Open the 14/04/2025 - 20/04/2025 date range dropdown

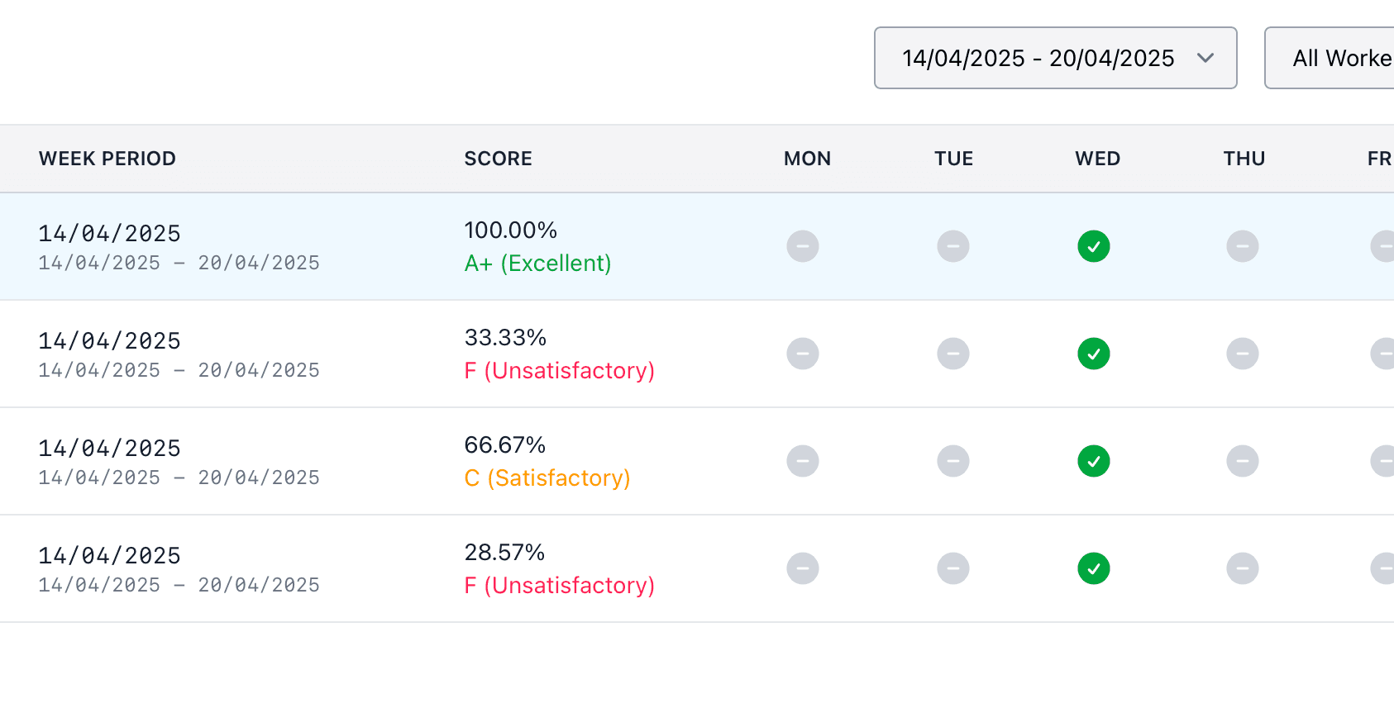(x=1055, y=58)
